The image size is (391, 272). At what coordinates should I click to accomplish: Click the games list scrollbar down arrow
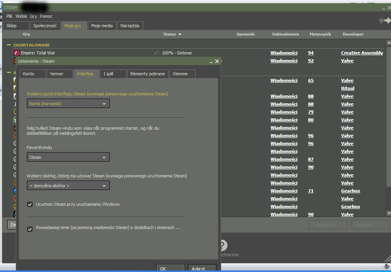click(x=389, y=213)
